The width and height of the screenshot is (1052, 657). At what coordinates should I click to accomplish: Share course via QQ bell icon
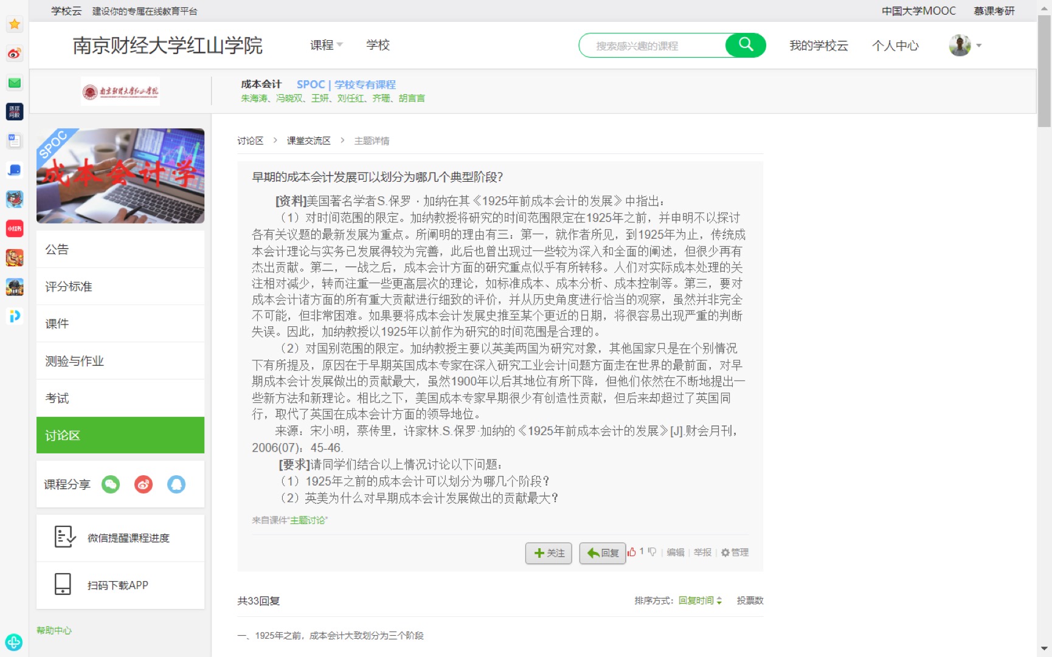coord(176,484)
